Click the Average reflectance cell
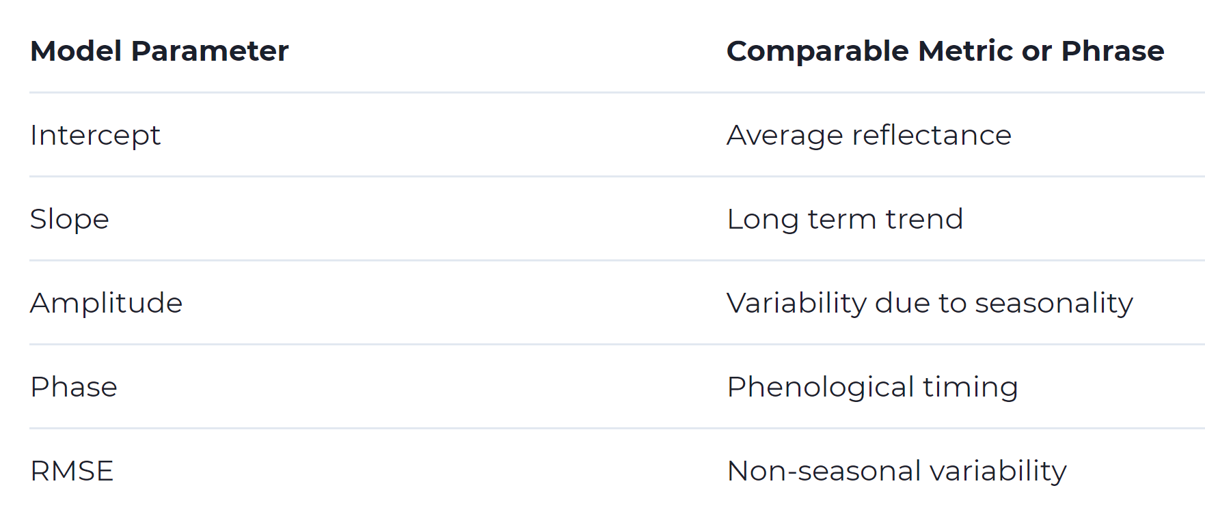 click(869, 135)
